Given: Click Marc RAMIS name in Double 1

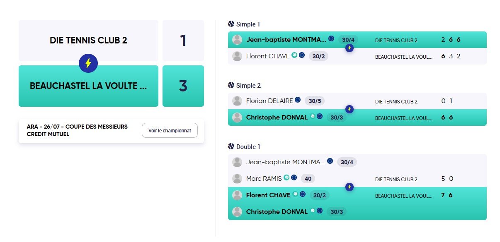Looking at the screenshot, I should (x=264, y=179).
